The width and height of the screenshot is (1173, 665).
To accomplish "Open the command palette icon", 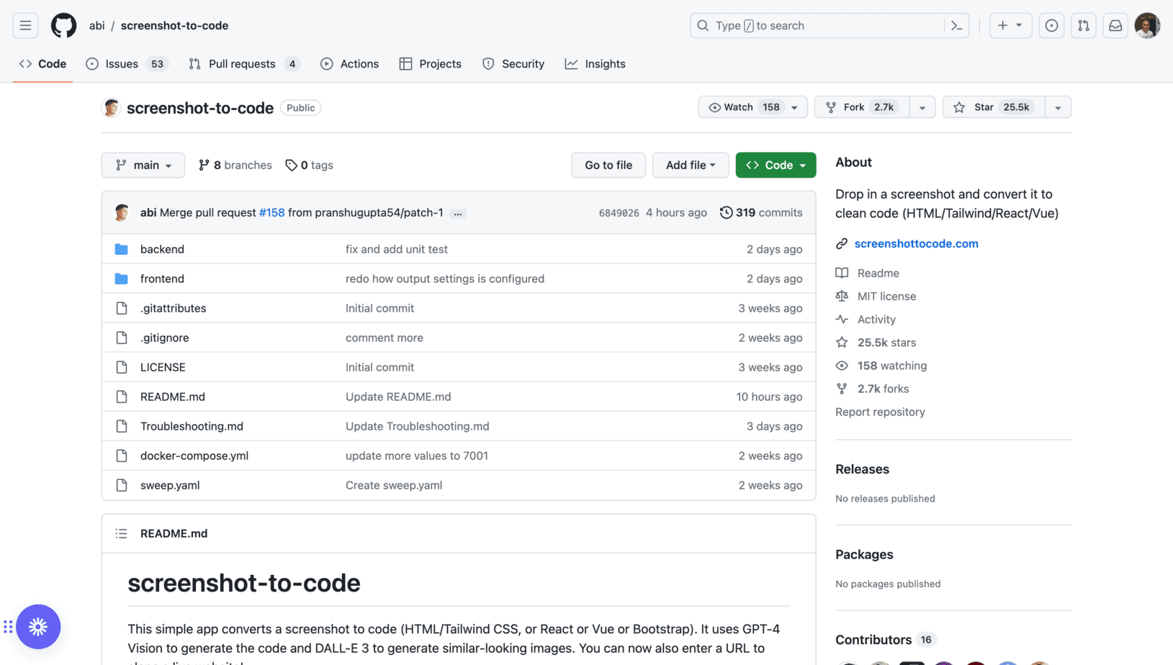I will [956, 26].
